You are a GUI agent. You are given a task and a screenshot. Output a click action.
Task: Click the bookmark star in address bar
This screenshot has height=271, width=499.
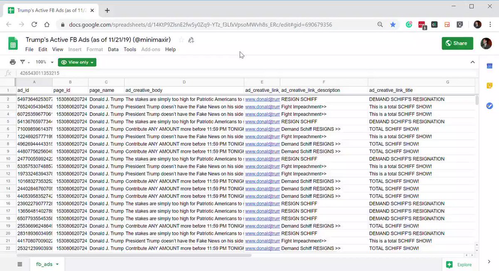(393, 25)
